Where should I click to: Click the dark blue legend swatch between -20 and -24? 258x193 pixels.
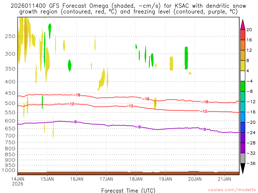click(243, 127)
